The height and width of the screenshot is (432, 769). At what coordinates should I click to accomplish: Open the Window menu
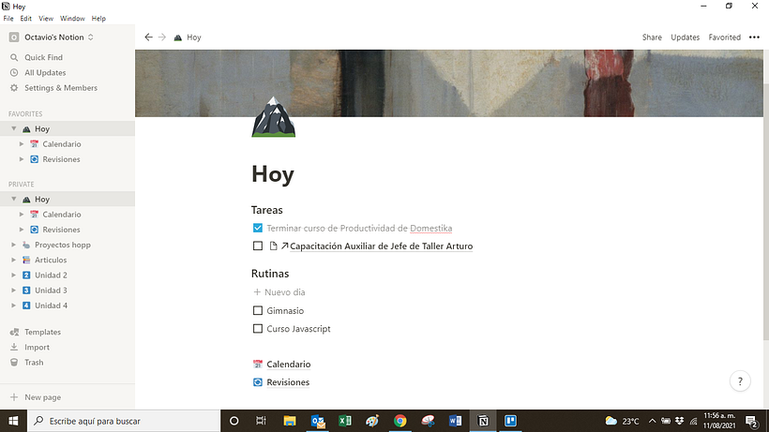pos(71,19)
